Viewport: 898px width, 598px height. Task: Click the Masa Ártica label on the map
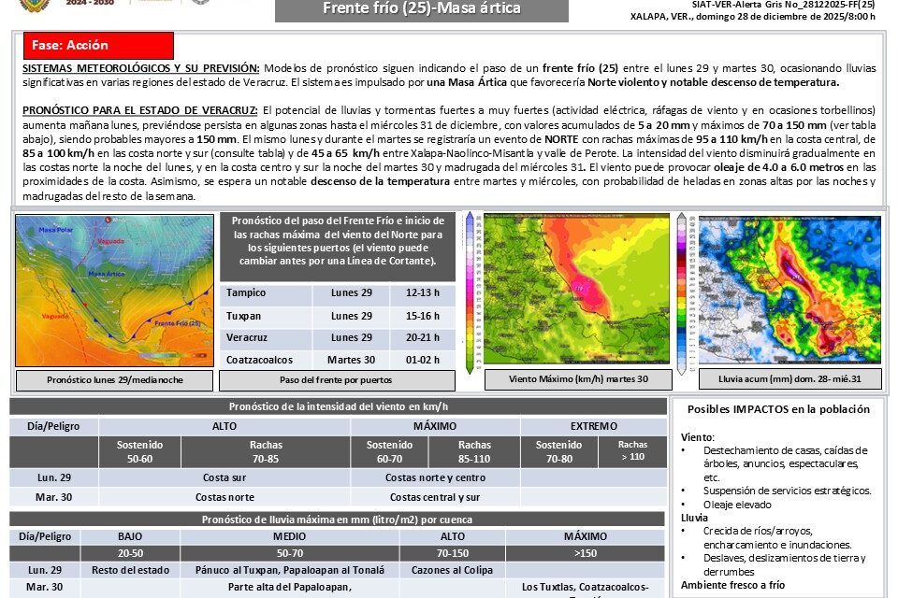point(107,273)
